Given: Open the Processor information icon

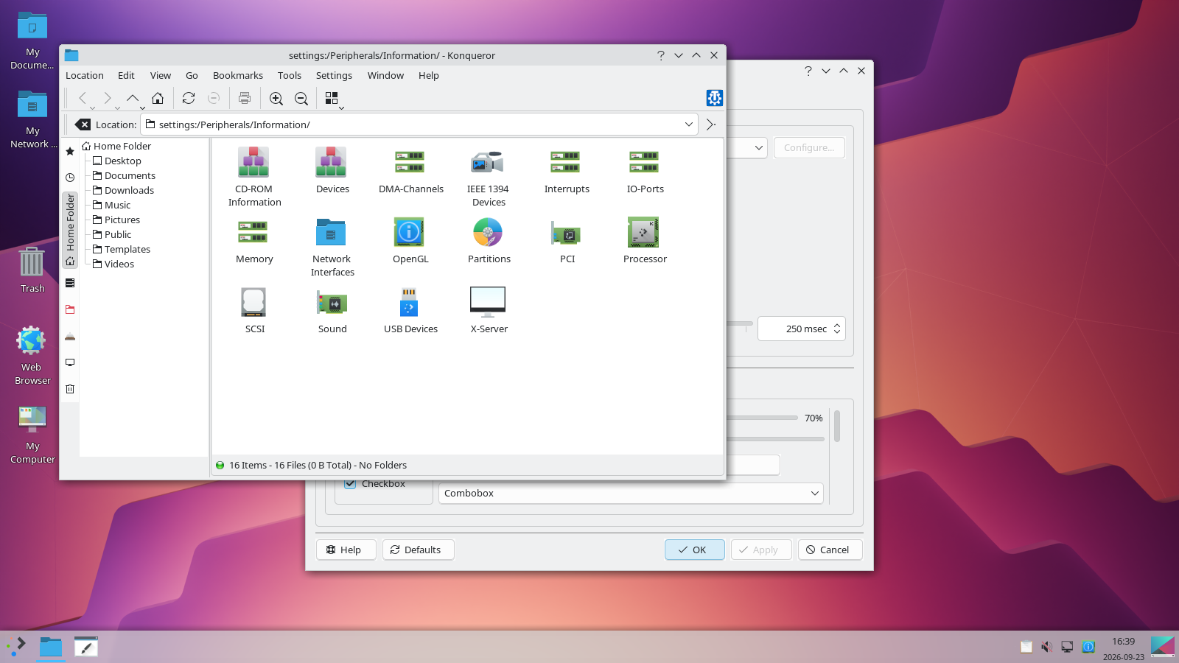Looking at the screenshot, I should click(x=644, y=240).
